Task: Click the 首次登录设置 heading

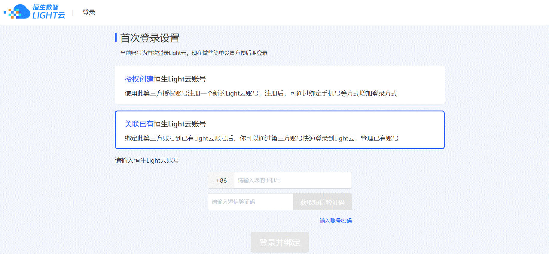Action: coord(150,38)
